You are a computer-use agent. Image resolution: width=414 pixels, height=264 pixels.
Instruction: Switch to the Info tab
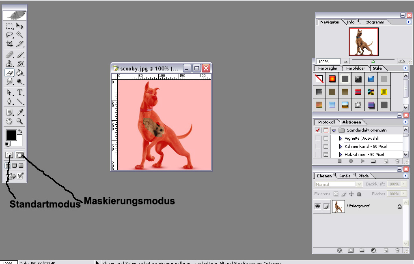click(x=351, y=22)
